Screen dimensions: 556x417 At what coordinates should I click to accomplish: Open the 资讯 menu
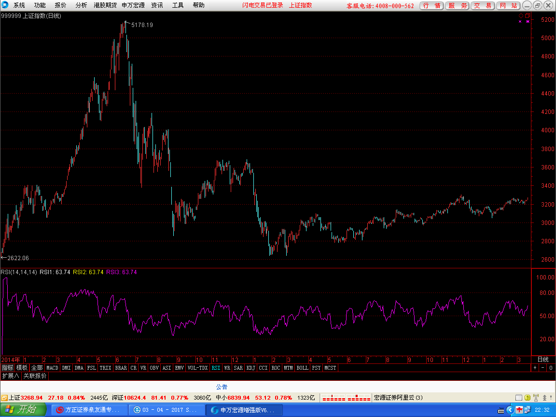[x=157, y=5]
